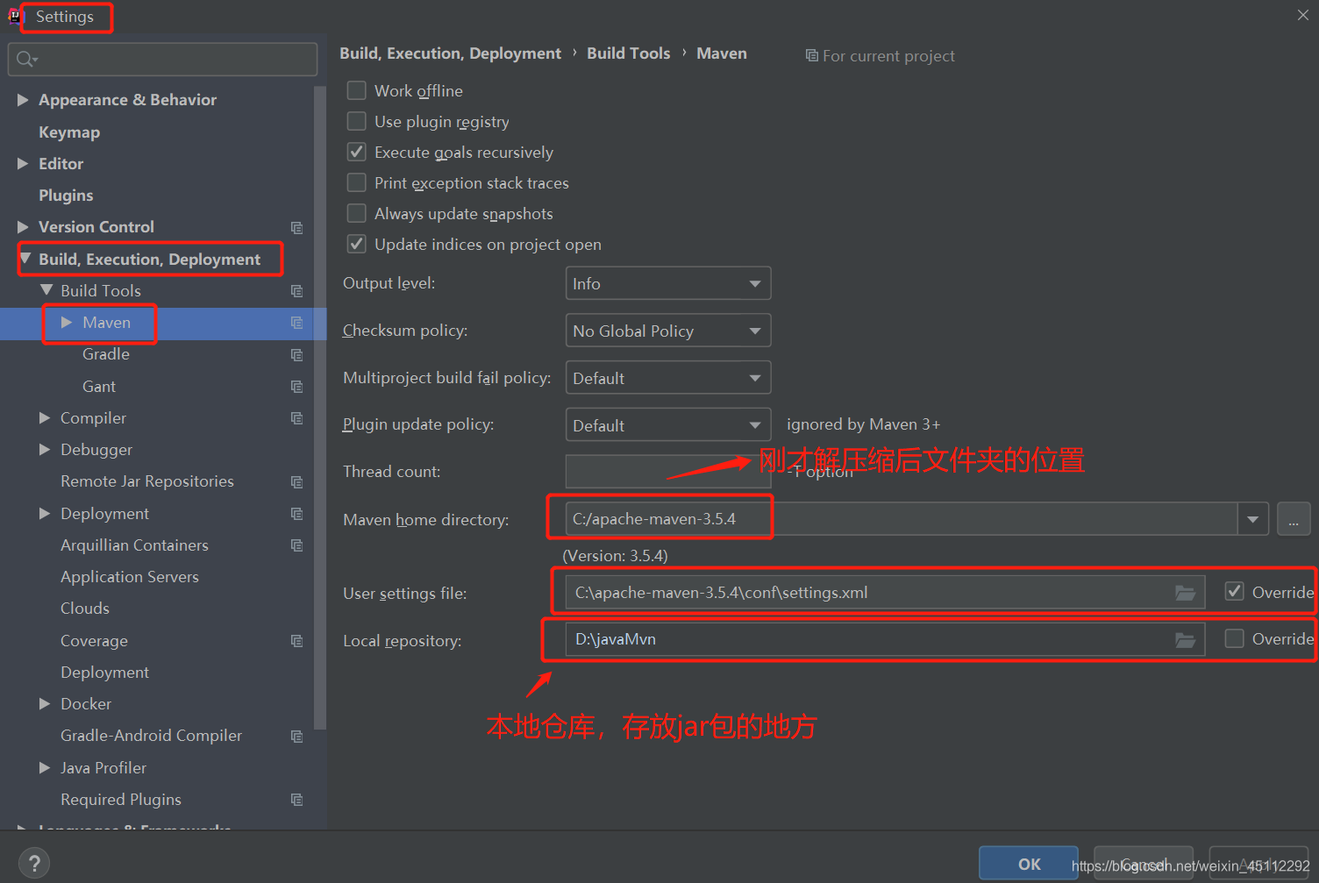Click project-level icon beside Gant row
The width and height of the screenshot is (1319, 883).
click(x=297, y=387)
